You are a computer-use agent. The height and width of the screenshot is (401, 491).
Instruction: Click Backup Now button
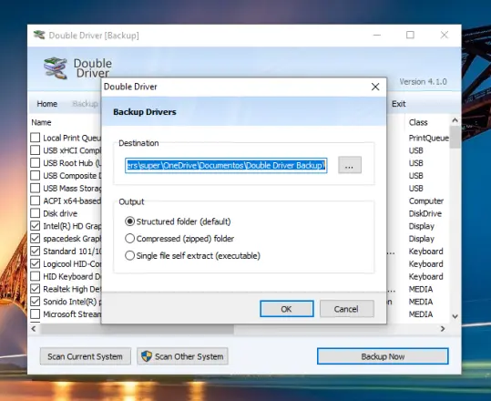[383, 356]
